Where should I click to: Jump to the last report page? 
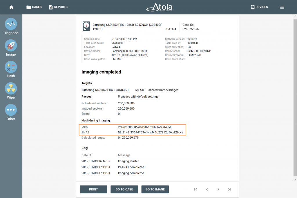coord(230,189)
